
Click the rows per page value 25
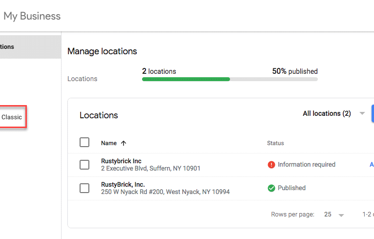tap(328, 215)
